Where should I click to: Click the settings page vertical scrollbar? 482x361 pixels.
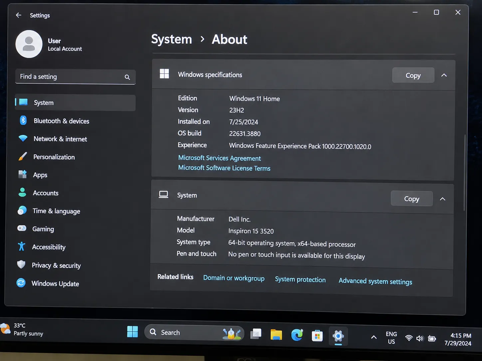point(464,172)
